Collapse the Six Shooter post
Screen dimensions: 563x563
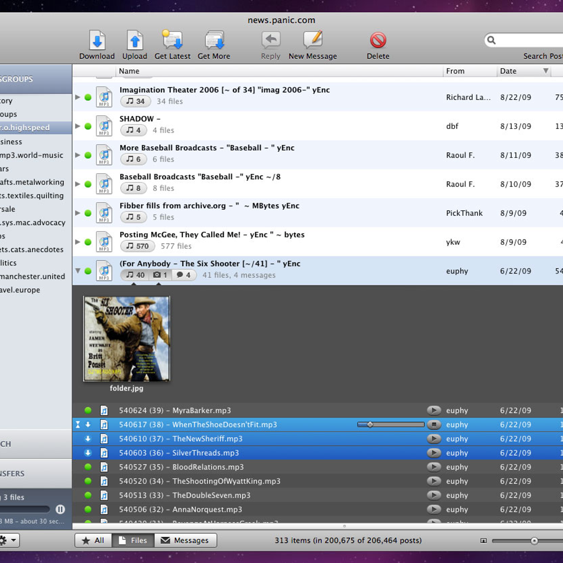(x=78, y=271)
